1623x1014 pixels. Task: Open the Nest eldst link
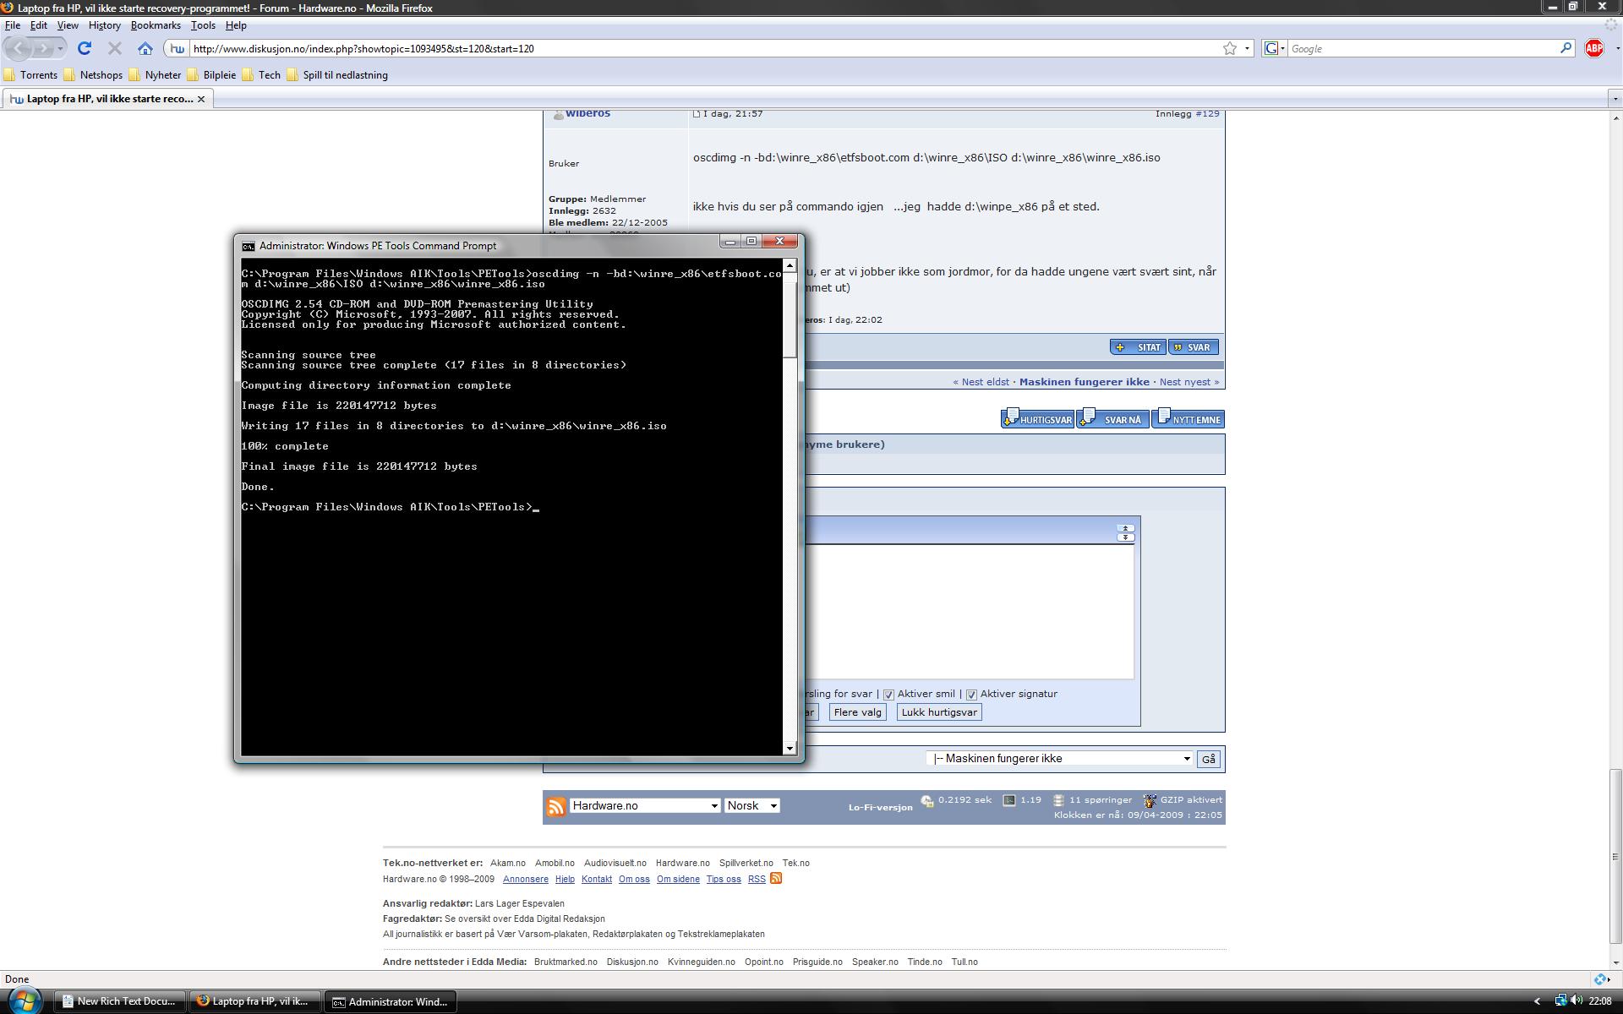981,382
